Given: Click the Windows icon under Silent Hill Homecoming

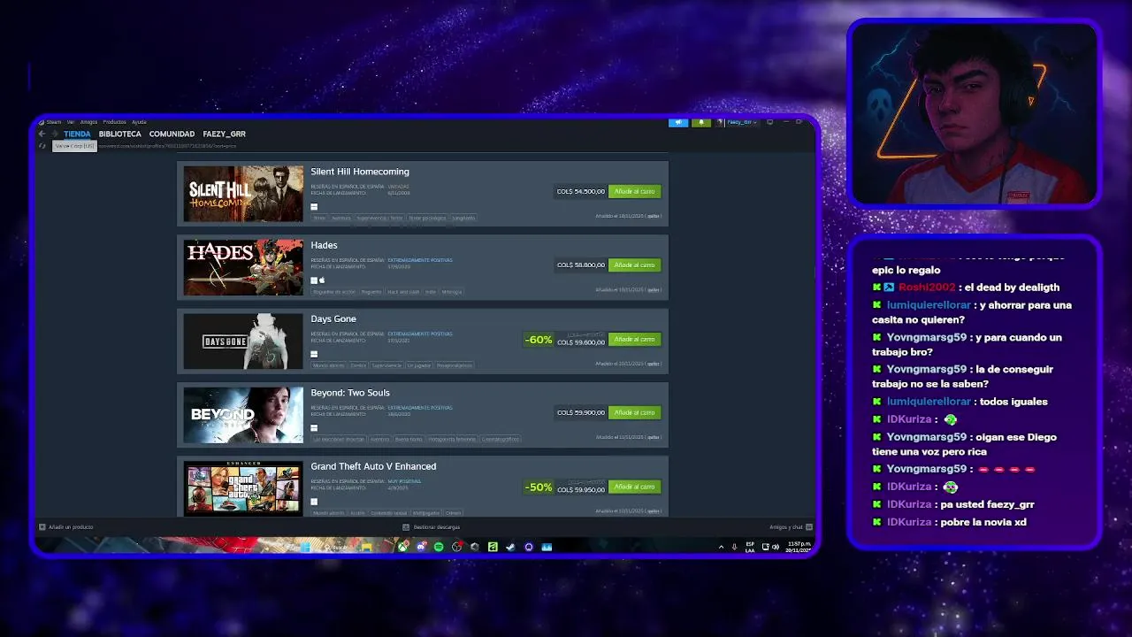Looking at the screenshot, I should [x=314, y=207].
